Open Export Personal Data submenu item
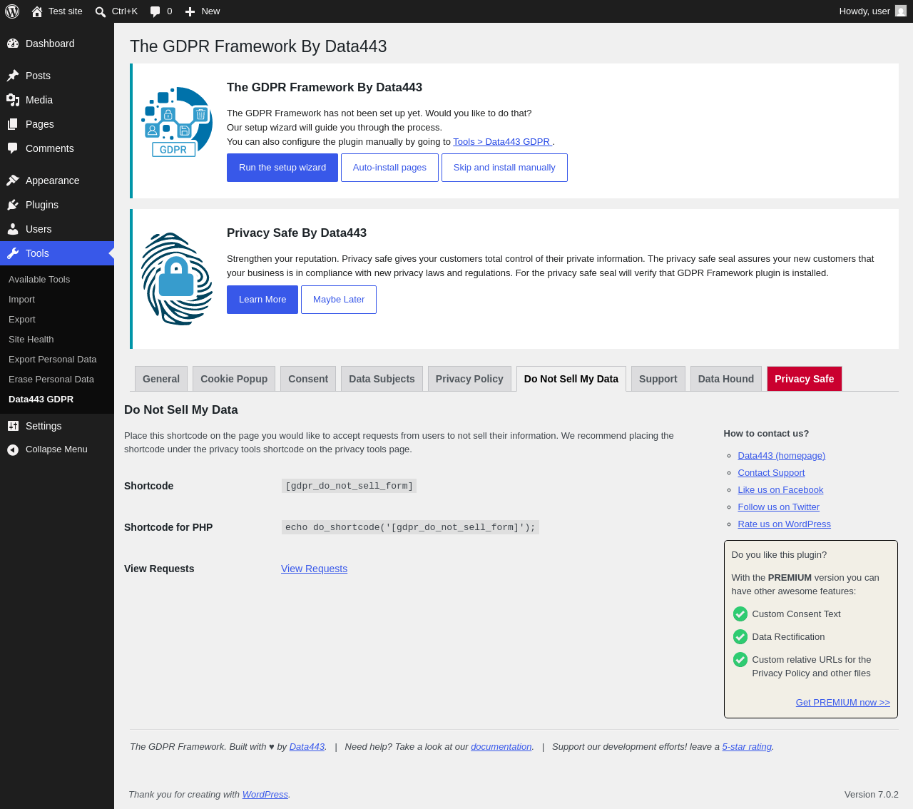The height and width of the screenshot is (809, 913). (x=57, y=360)
